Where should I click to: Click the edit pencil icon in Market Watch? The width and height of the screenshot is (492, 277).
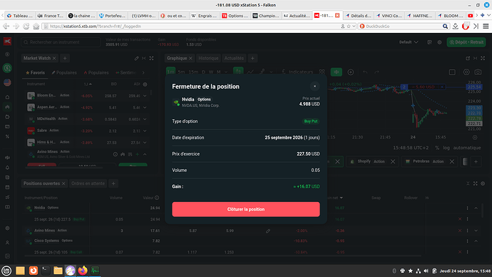[136, 59]
